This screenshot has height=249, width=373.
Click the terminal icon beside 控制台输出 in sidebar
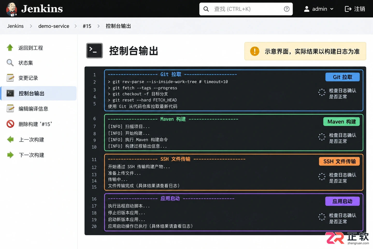click(x=10, y=93)
